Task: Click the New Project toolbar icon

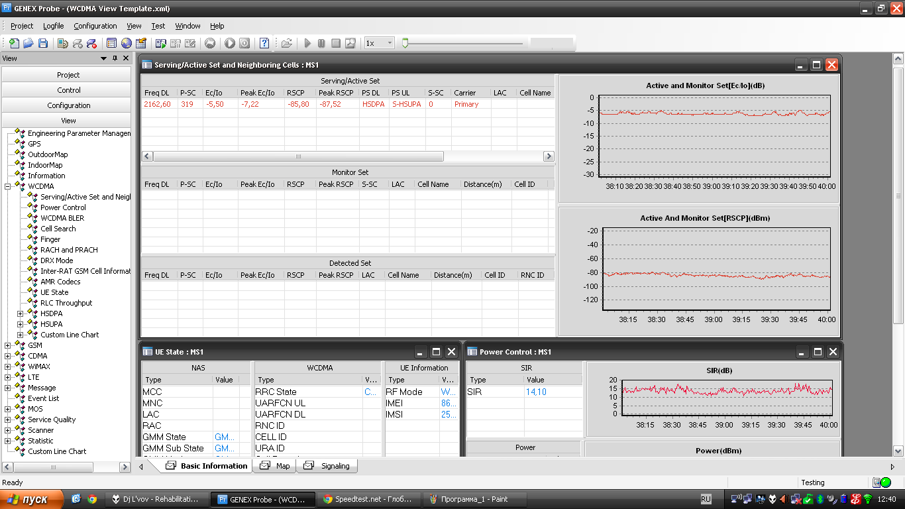Action: (x=14, y=43)
